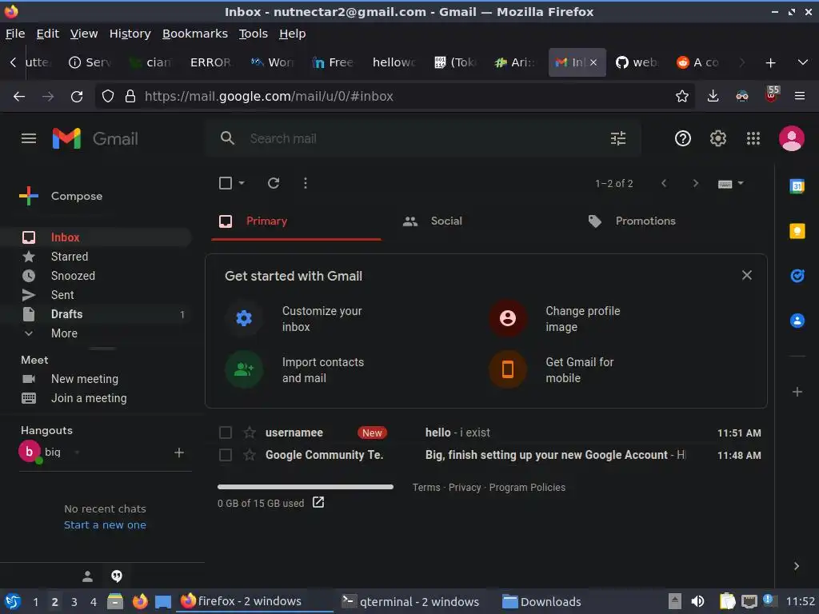
Task: Click the Compose button
Action: [x=61, y=197]
